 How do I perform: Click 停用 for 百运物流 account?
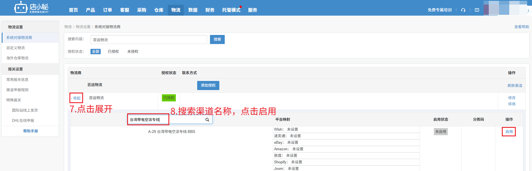pyautogui.click(x=512, y=104)
